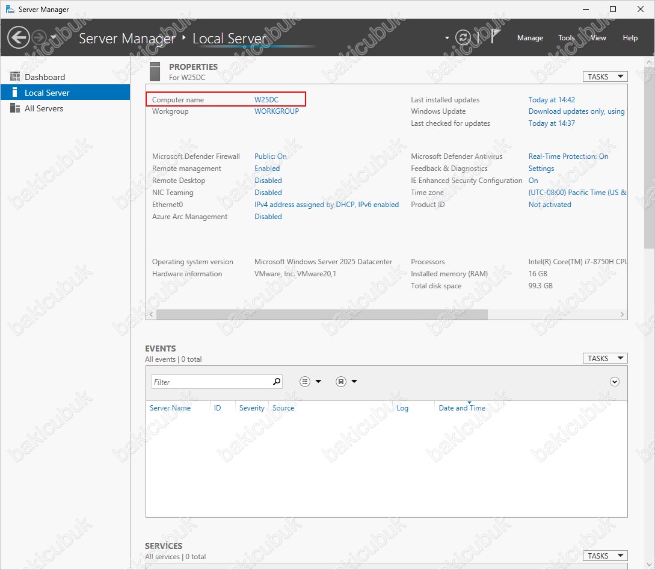Open the View menu
Screen dimensions: 655x570
pos(598,37)
